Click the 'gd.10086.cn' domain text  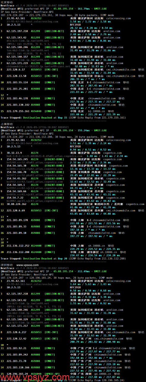(103, 374)
